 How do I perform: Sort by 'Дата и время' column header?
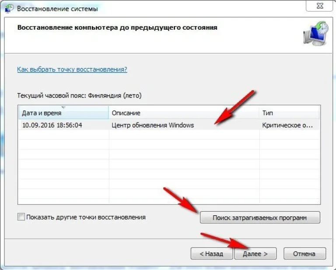coord(63,112)
